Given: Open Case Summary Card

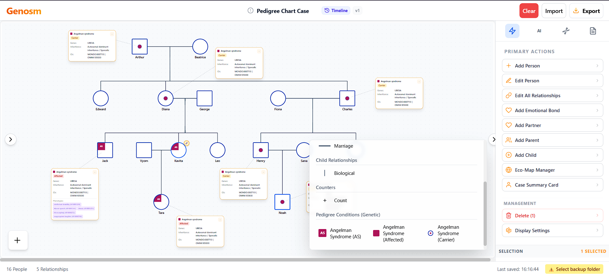Looking at the screenshot, I should 552,185.
